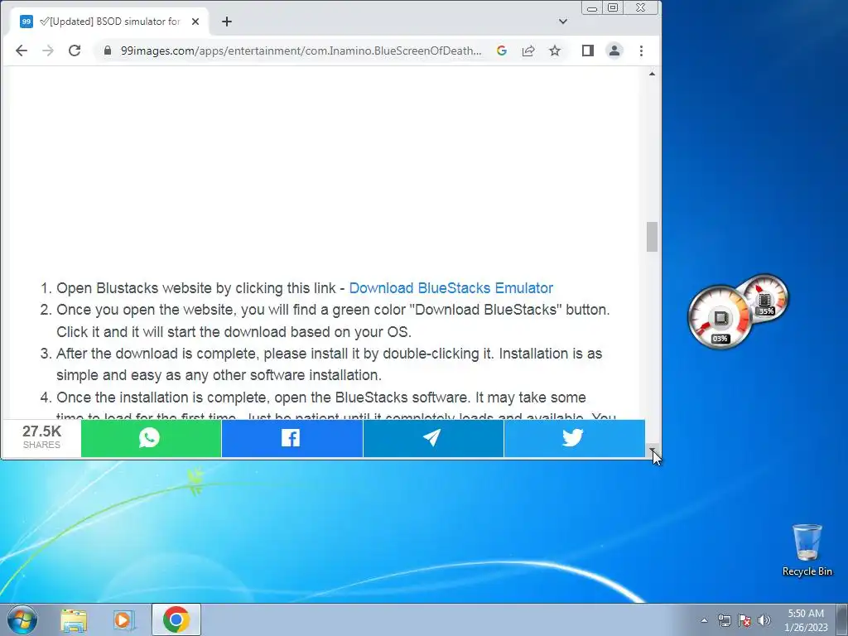
Task: Share page via Facebook button
Action: coord(292,438)
